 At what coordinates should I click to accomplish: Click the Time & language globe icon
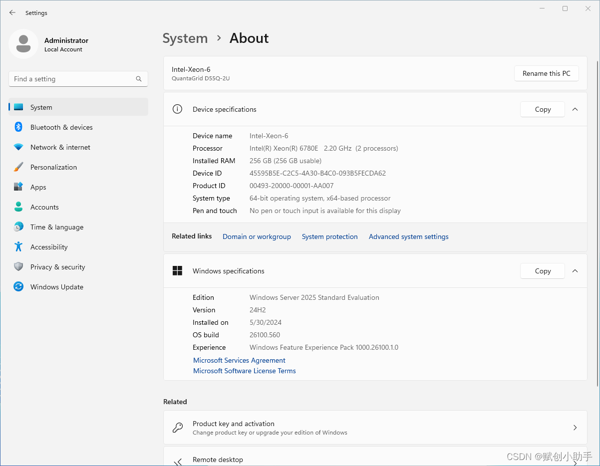pyautogui.click(x=18, y=227)
